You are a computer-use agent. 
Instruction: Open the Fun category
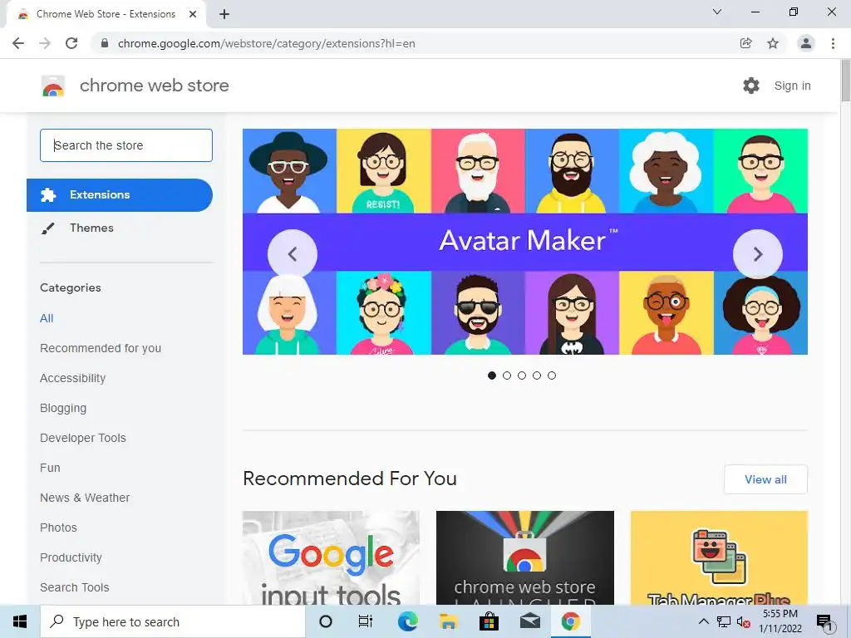[50, 468]
